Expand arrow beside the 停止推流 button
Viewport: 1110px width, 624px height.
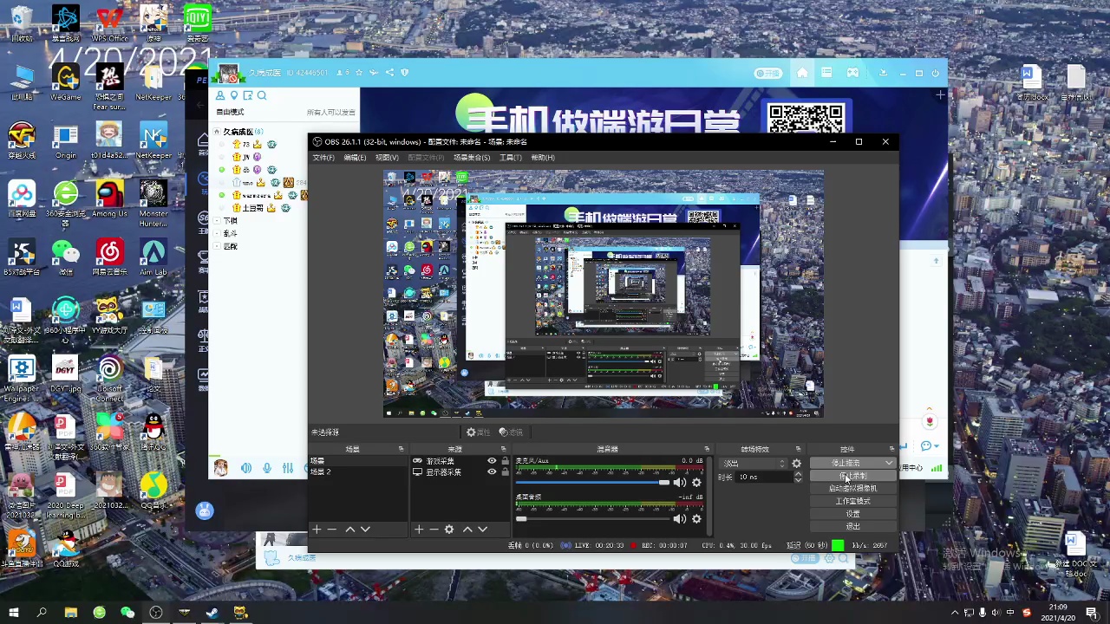tap(889, 464)
